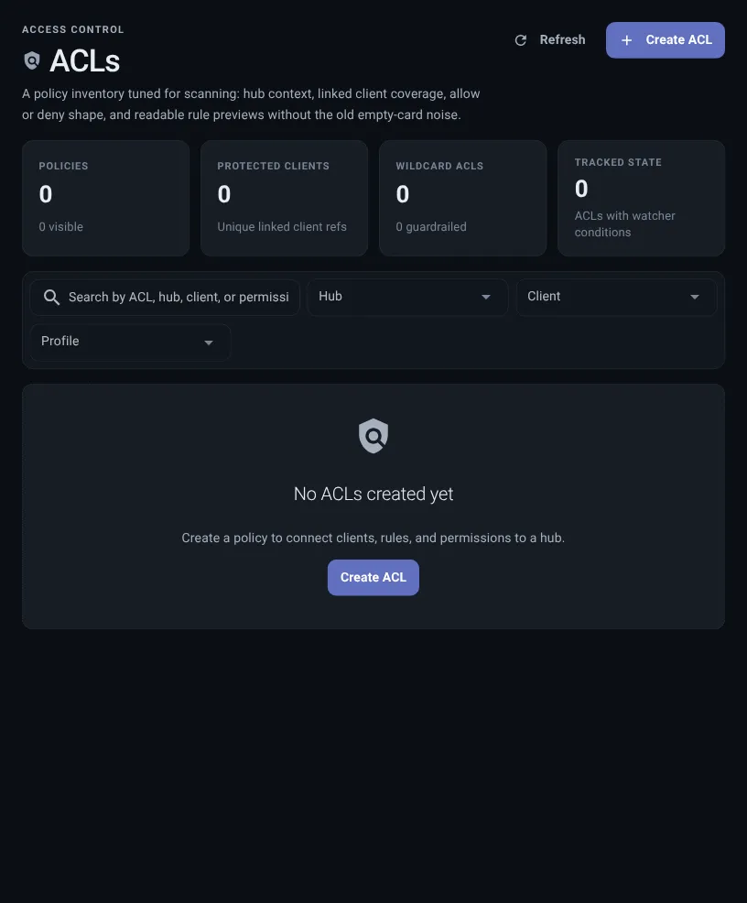Select the PROTECTED CLIENTS stat card
This screenshot has width=747, height=903.
tap(284, 198)
